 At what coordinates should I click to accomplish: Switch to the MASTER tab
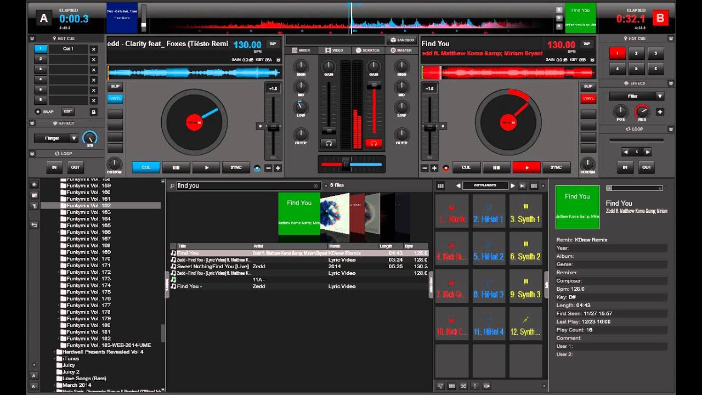click(401, 50)
